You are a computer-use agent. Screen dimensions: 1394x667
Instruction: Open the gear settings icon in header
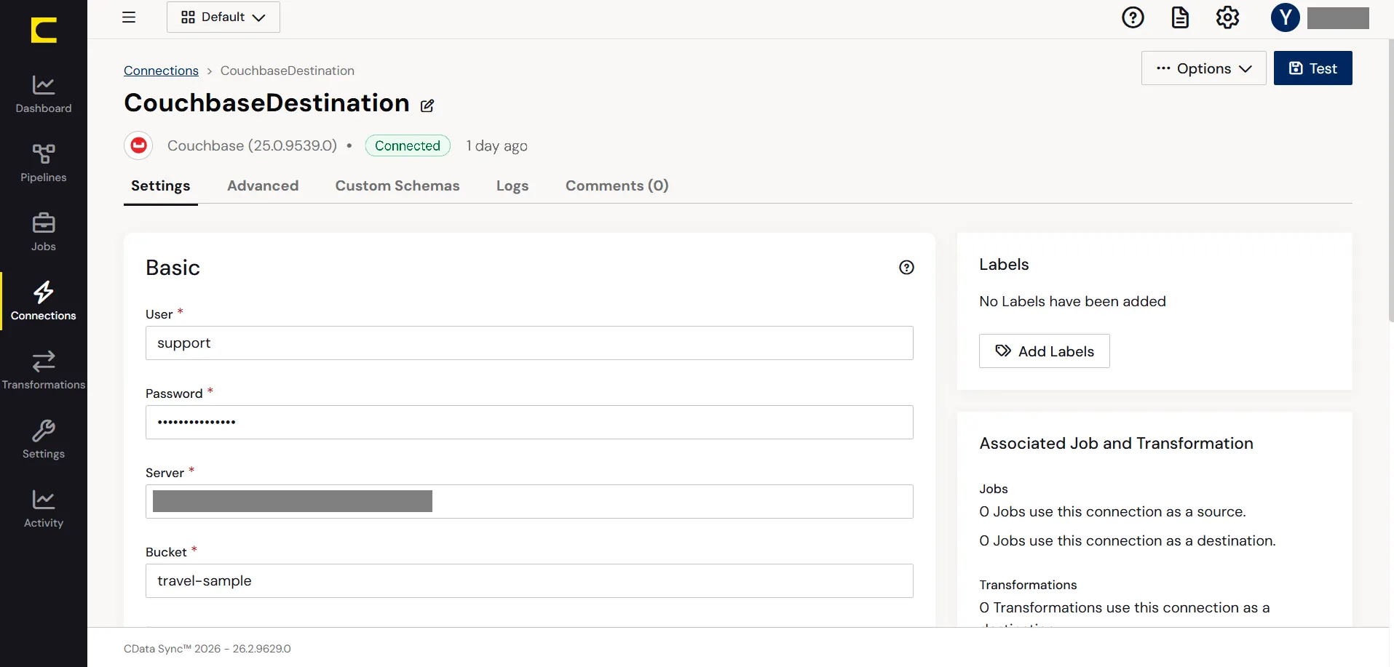click(x=1227, y=17)
